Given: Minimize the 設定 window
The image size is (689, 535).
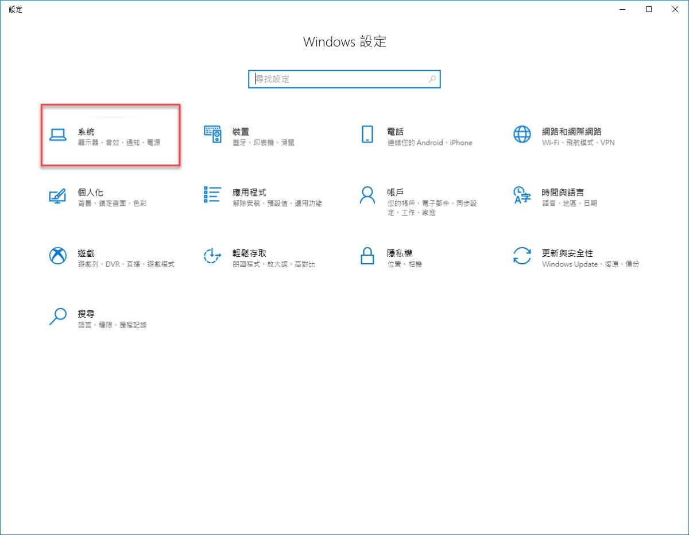Looking at the screenshot, I should pos(622,9).
